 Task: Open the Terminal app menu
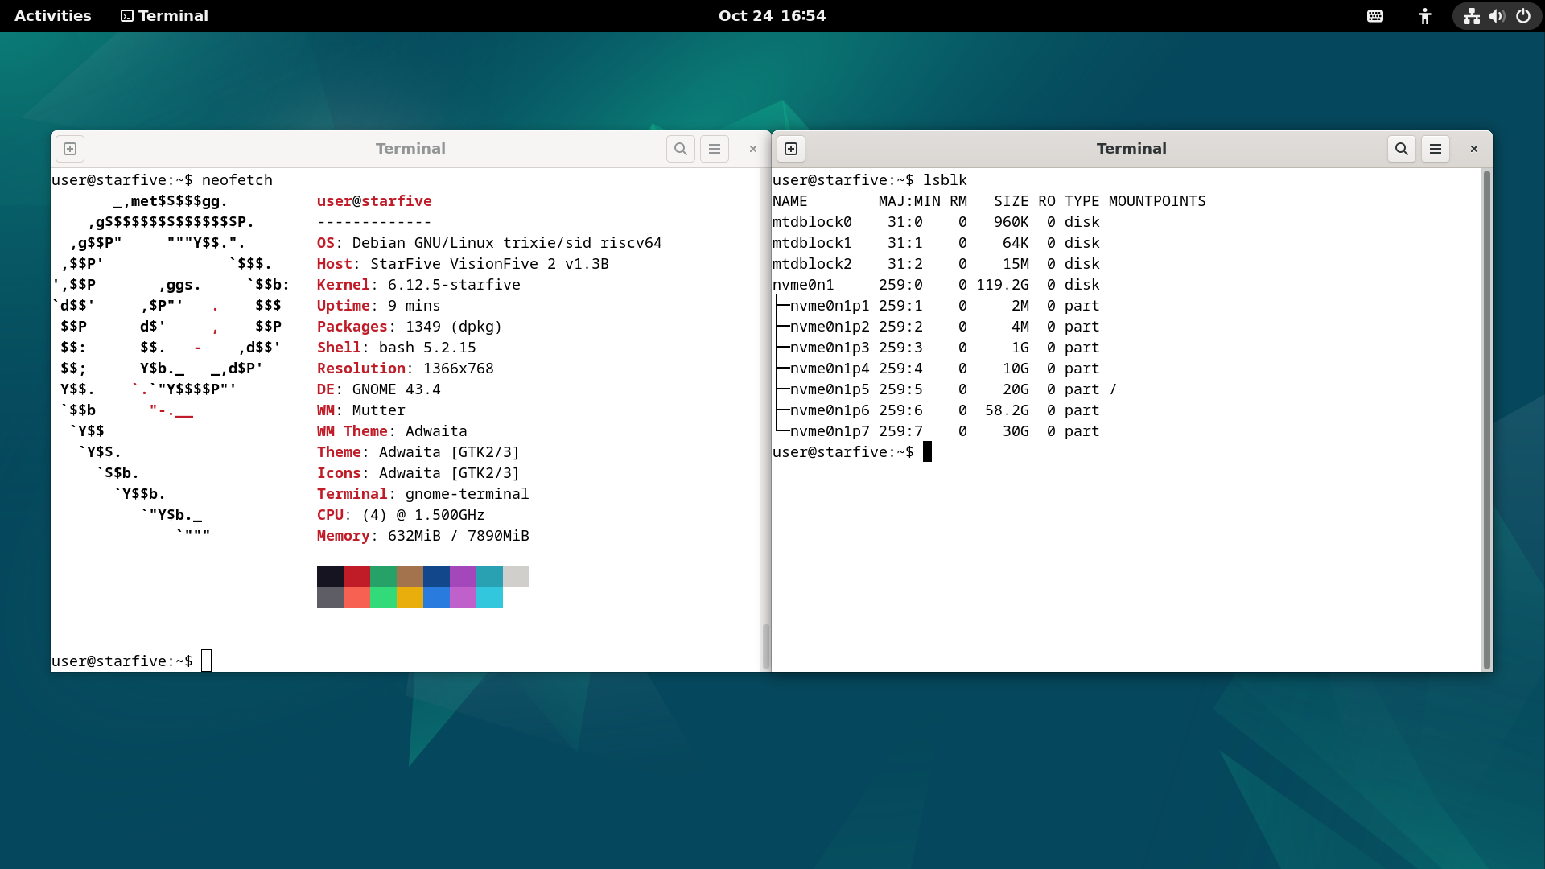[x=165, y=16]
